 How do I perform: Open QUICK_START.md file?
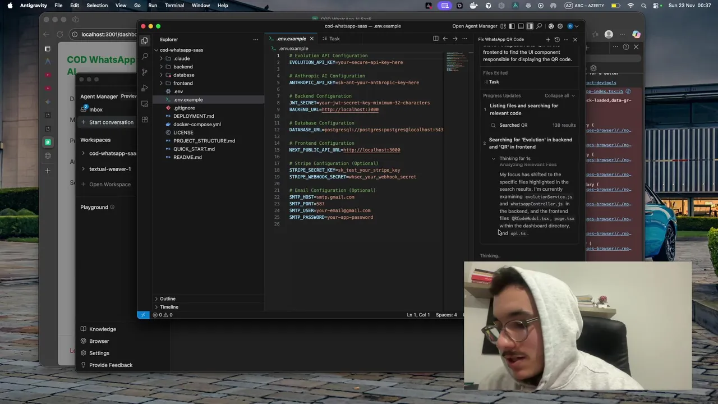[194, 149]
